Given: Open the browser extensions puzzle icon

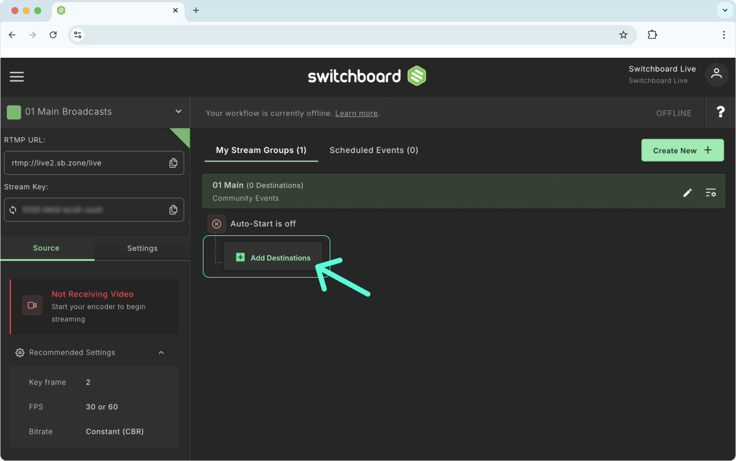Looking at the screenshot, I should pos(652,35).
